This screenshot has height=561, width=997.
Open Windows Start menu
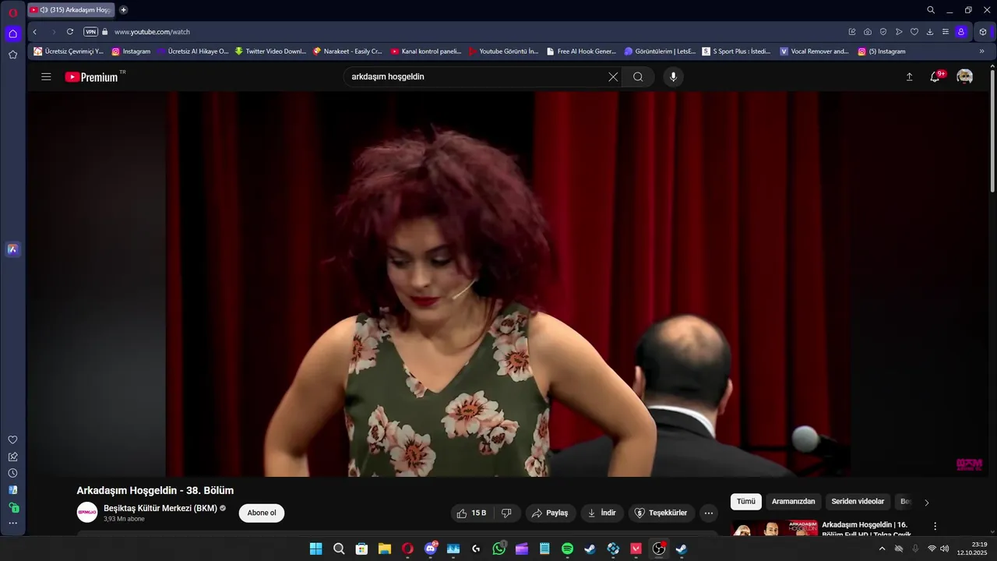pos(315,549)
